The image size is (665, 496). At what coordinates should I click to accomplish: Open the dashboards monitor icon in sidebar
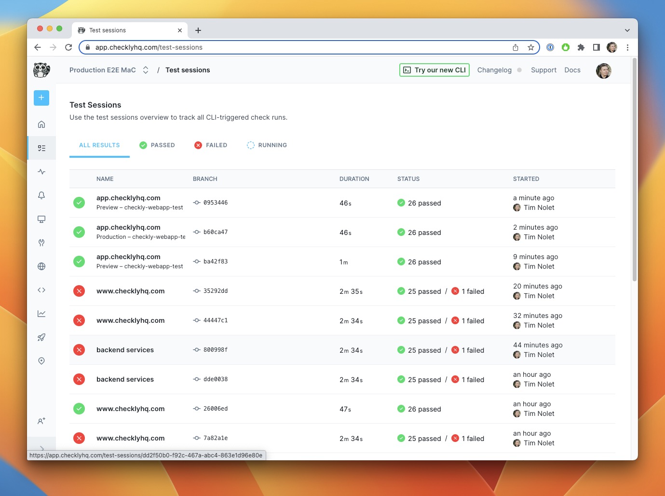point(41,219)
